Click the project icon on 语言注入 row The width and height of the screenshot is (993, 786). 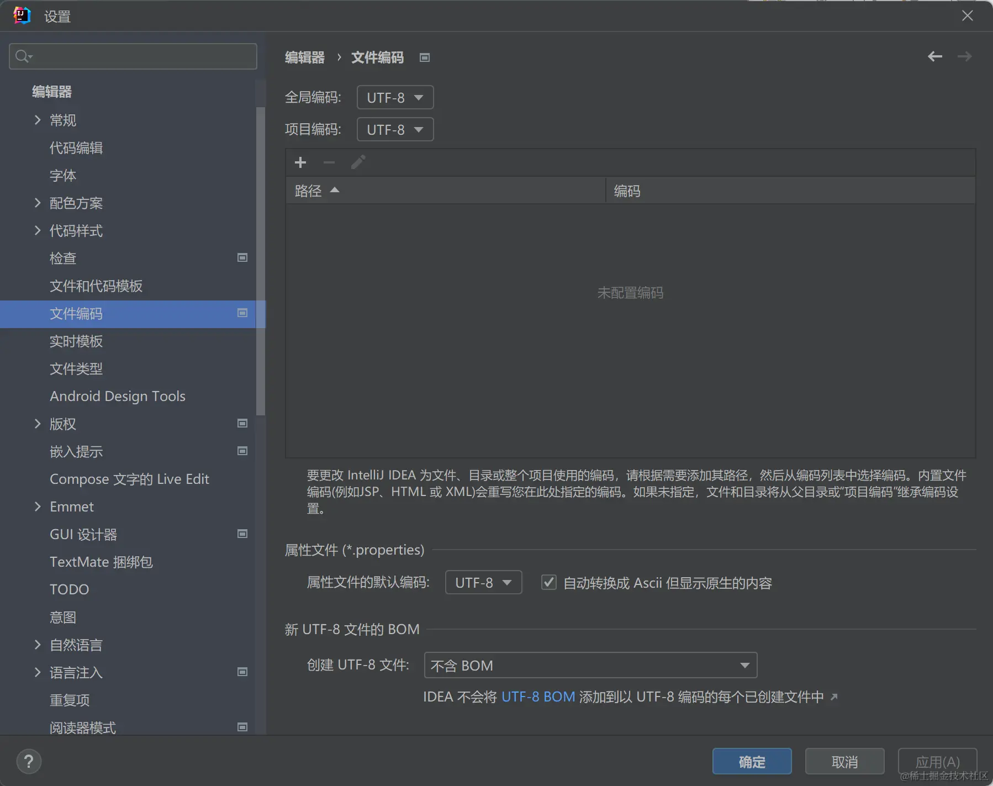242,672
